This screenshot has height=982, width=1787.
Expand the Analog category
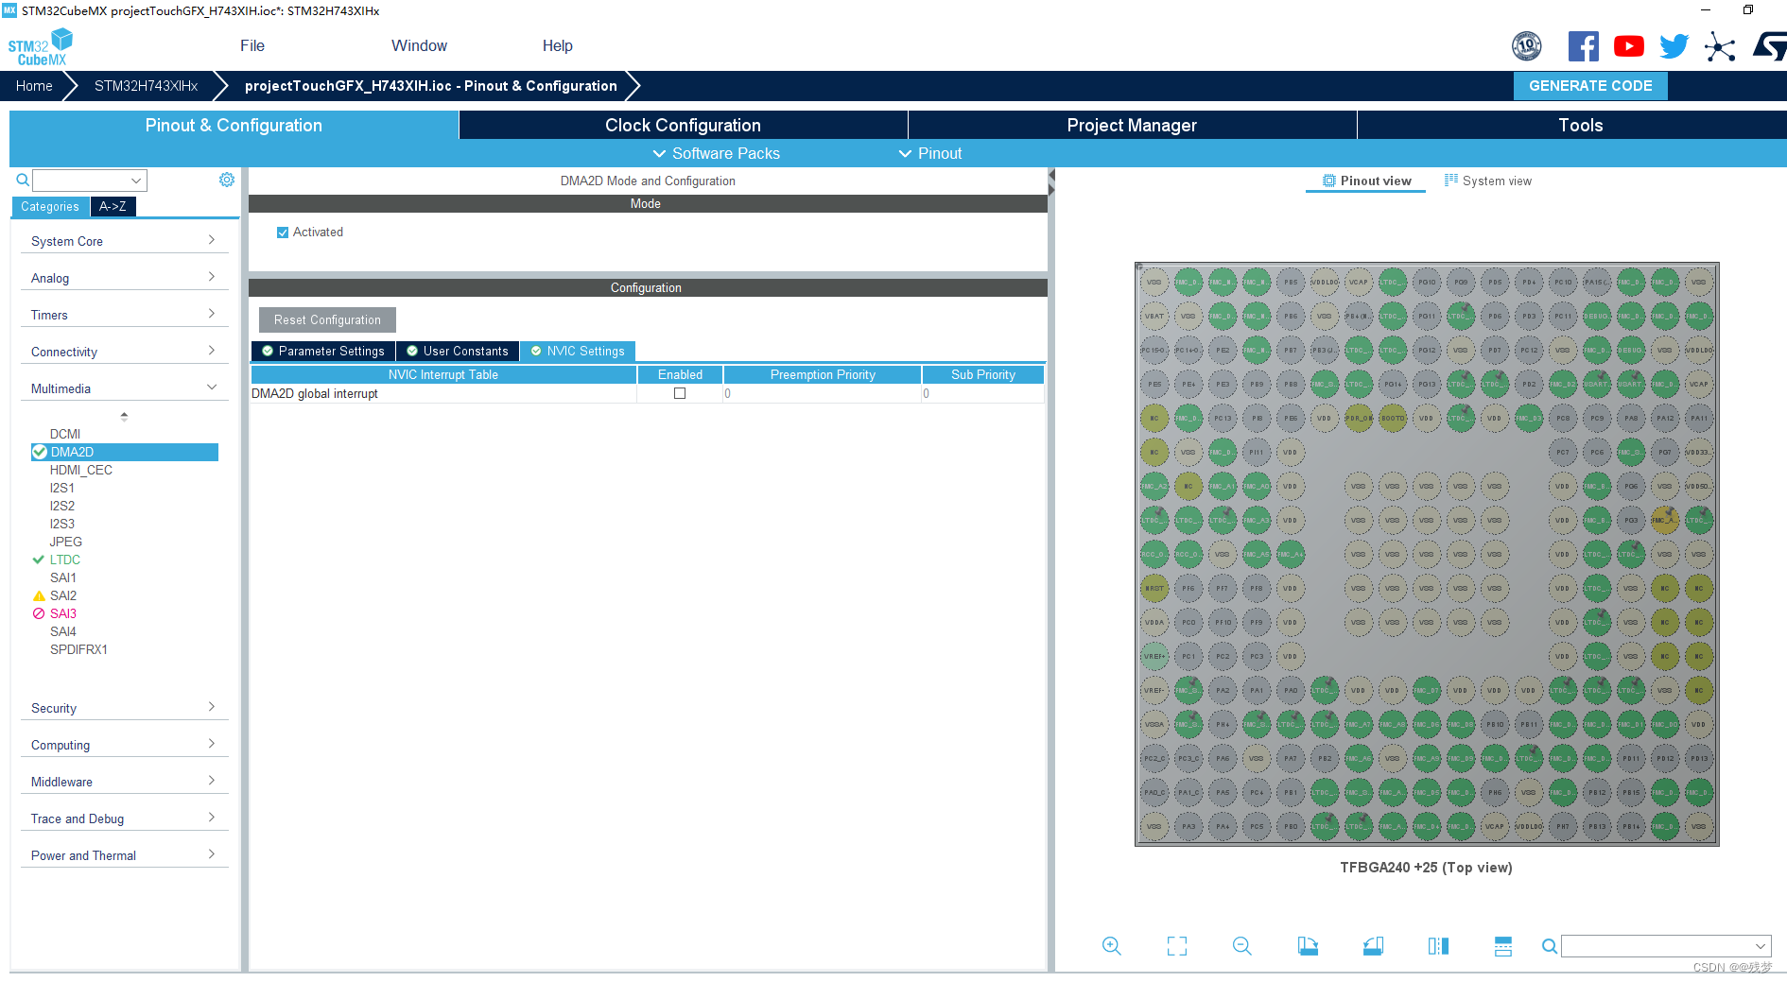[124, 278]
